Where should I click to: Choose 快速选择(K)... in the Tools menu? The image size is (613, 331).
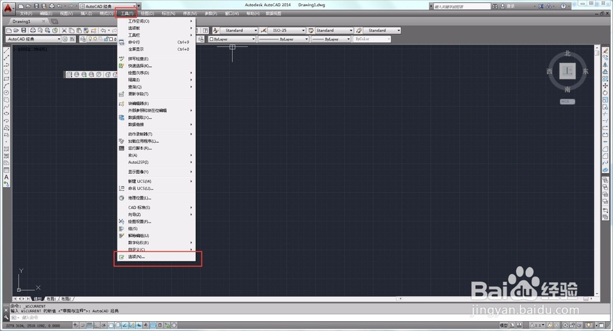[x=156, y=66]
